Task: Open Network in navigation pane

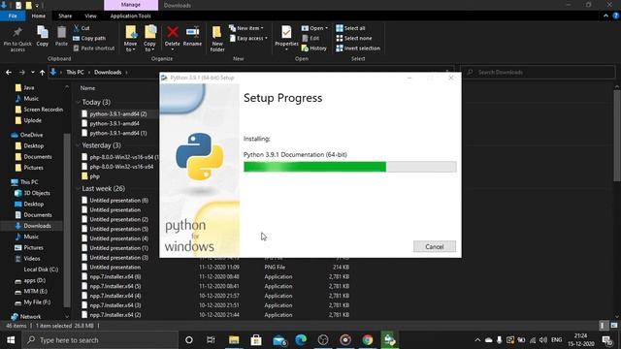Action: click(30, 317)
